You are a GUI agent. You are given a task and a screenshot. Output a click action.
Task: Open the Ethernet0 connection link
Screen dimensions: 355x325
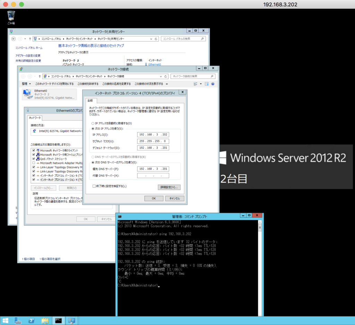point(155,64)
